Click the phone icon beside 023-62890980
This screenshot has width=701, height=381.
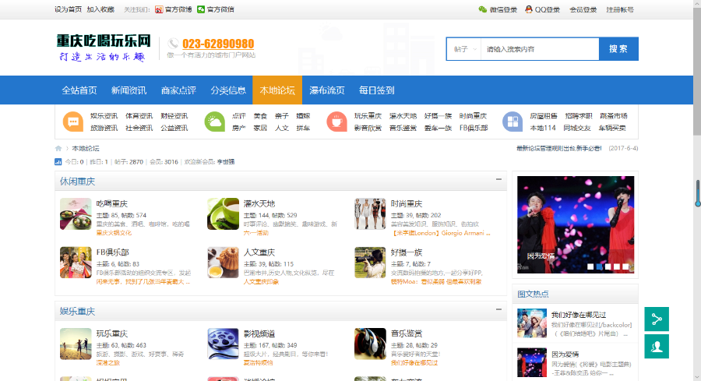173,44
